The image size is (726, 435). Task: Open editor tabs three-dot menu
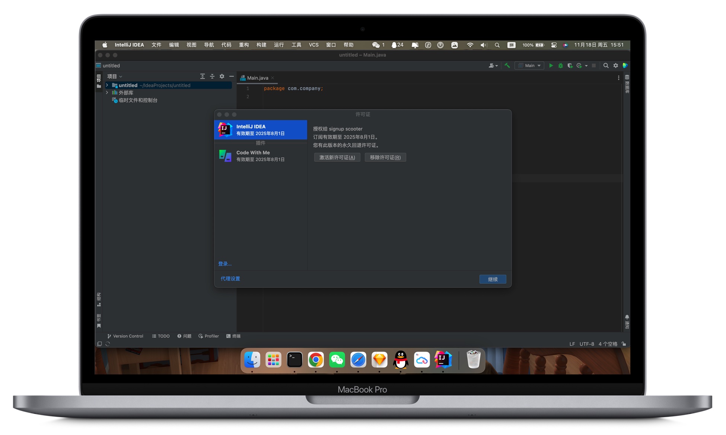[x=618, y=78]
